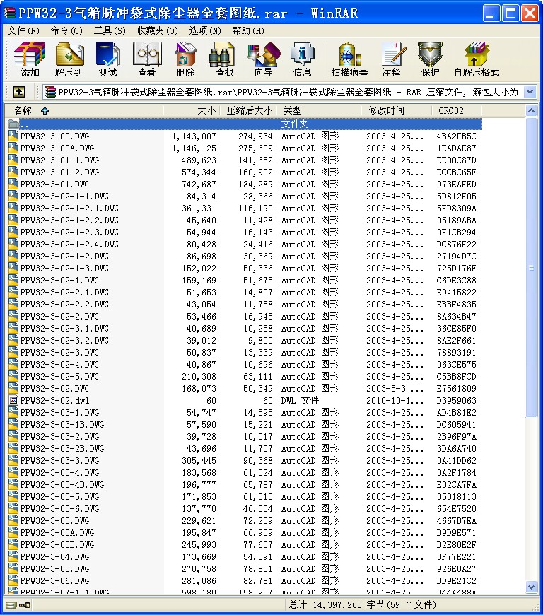This screenshot has width=543, height=615.
Task: Select file PPW32-3-02-1-2.4.DWG
Action: (x=69, y=245)
